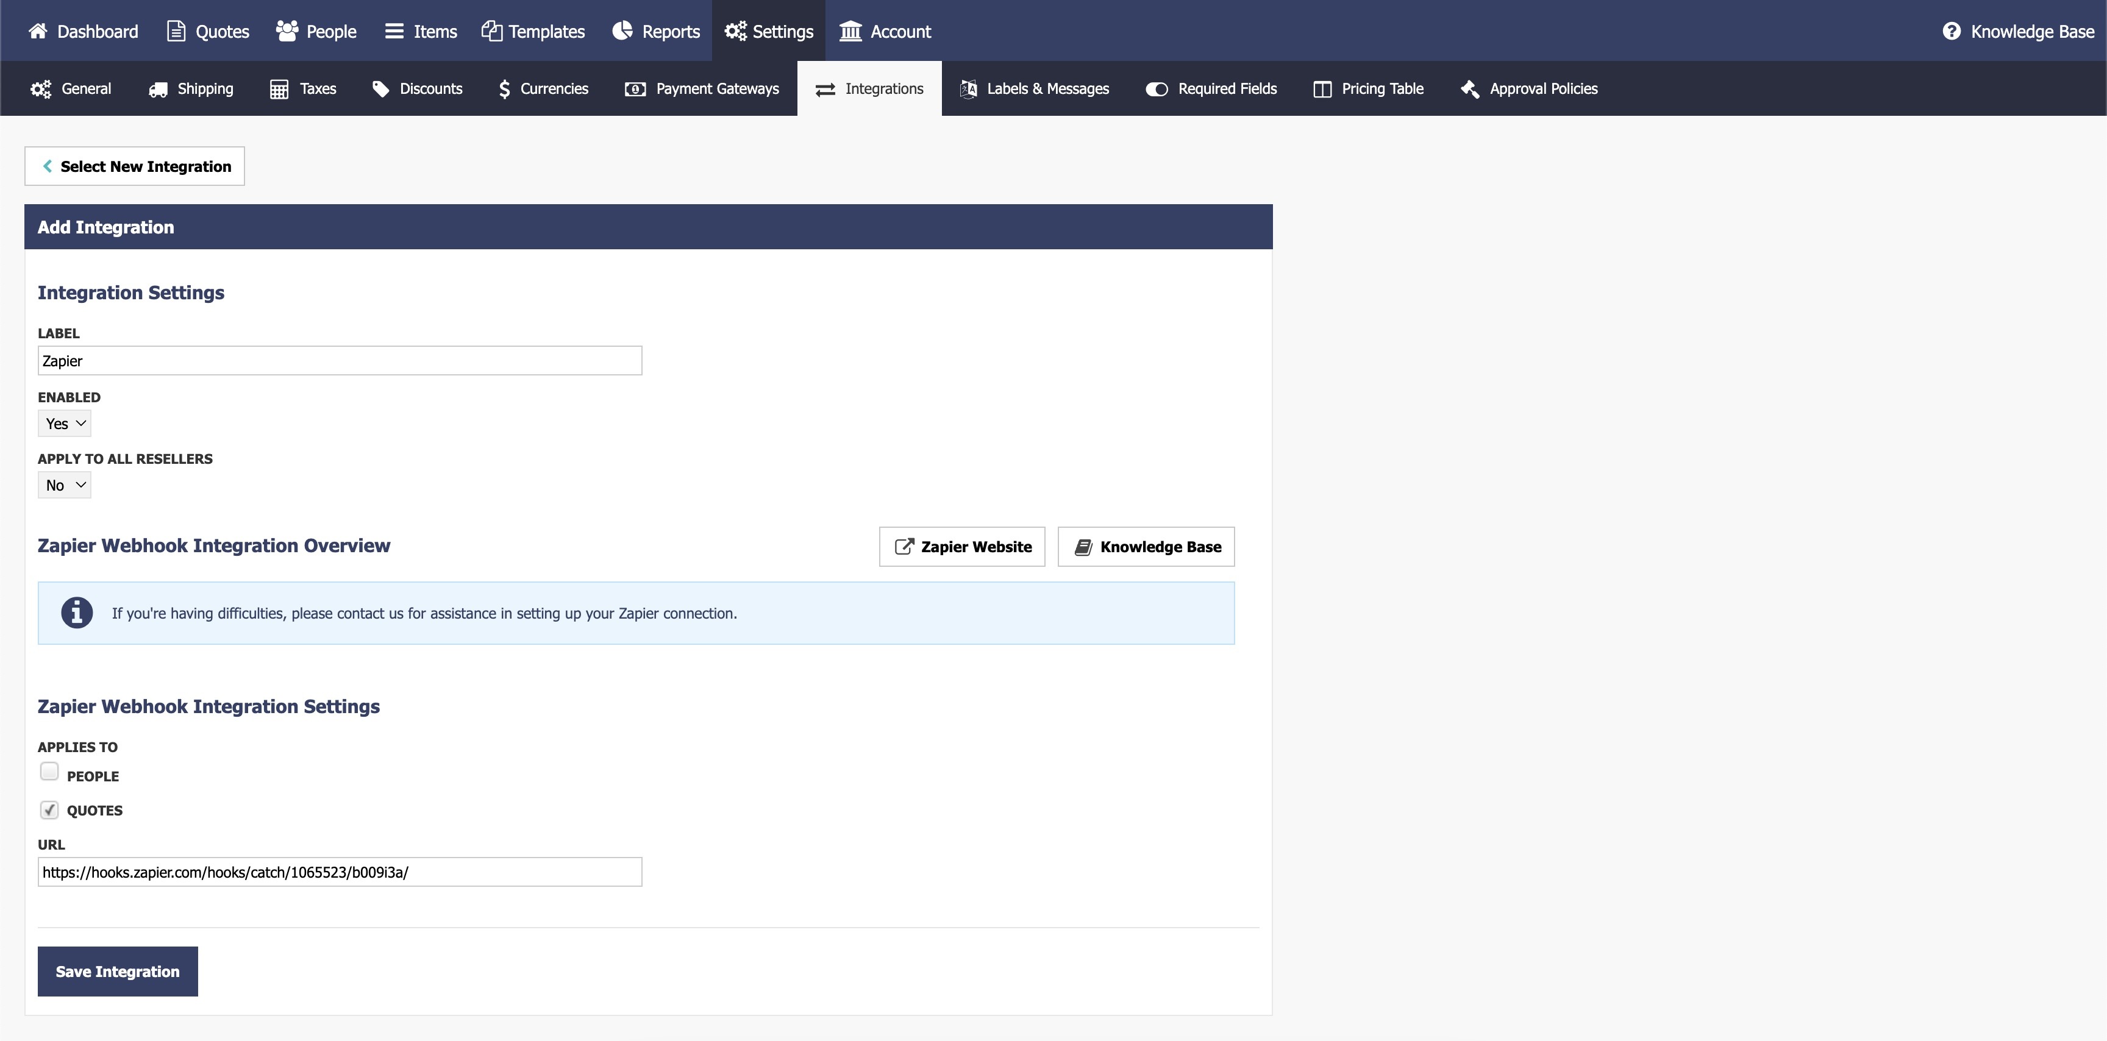Click the General gears icon
2107x1041 pixels.
(x=41, y=88)
